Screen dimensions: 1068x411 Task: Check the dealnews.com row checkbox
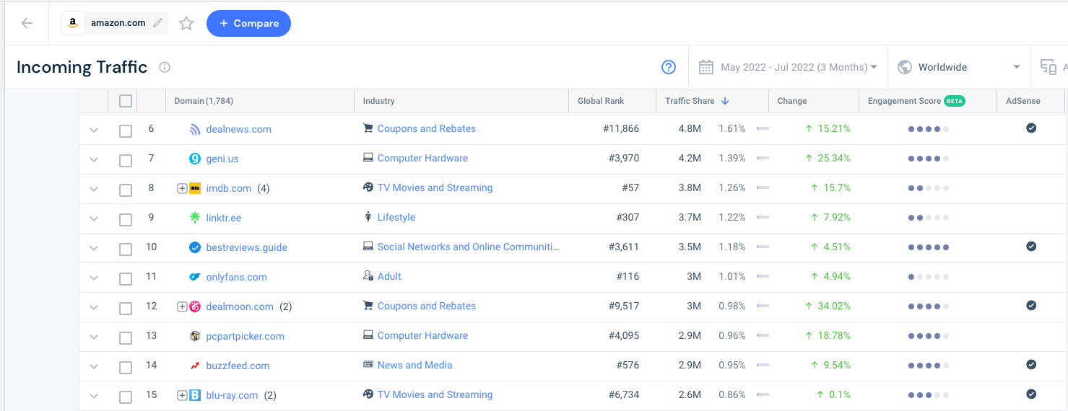126,131
